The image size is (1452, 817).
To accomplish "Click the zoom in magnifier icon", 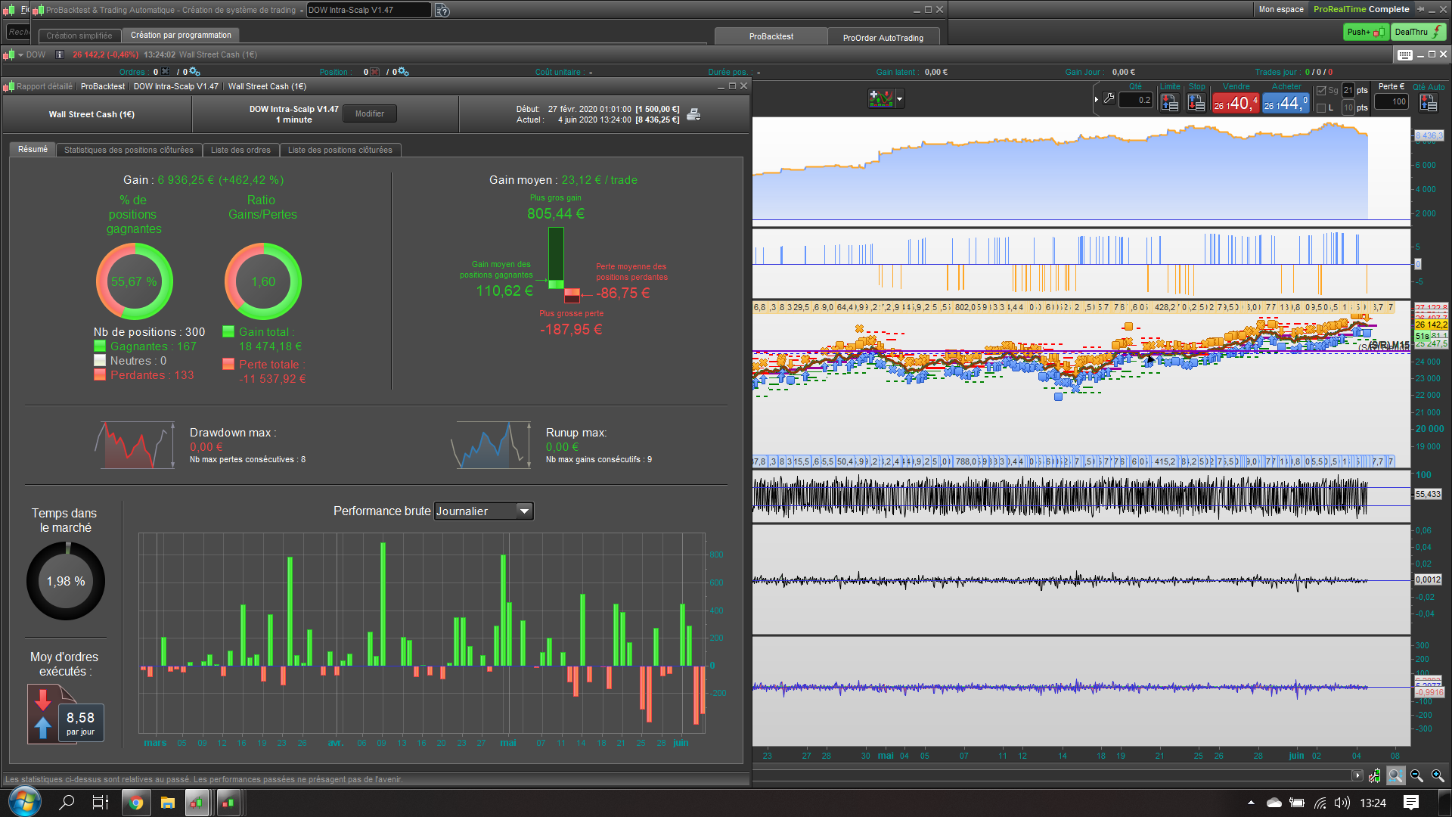I will click(x=1438, y=776).
